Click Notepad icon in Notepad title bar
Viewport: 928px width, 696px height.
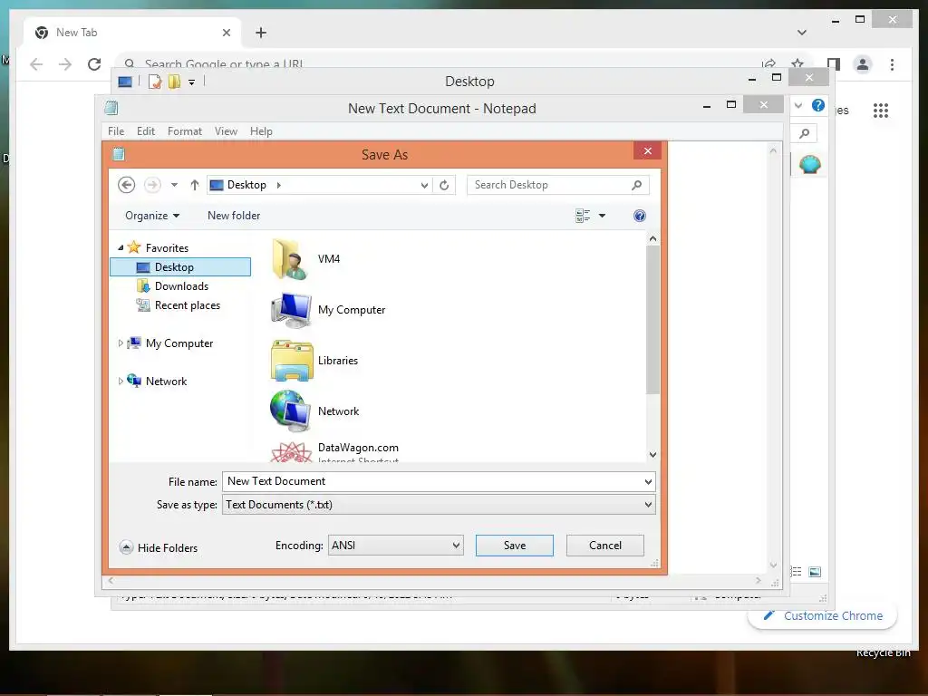111,108
